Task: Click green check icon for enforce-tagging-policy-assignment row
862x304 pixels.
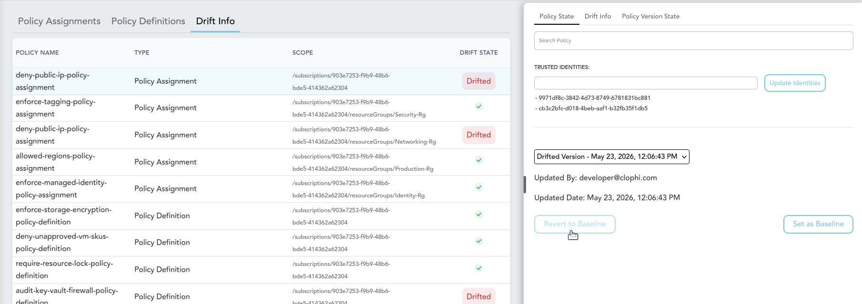Action: tap(479, 107)
